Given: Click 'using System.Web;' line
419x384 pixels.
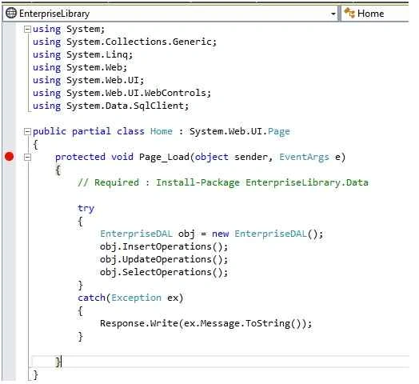Looking at the screenshot, I should 80,67.
